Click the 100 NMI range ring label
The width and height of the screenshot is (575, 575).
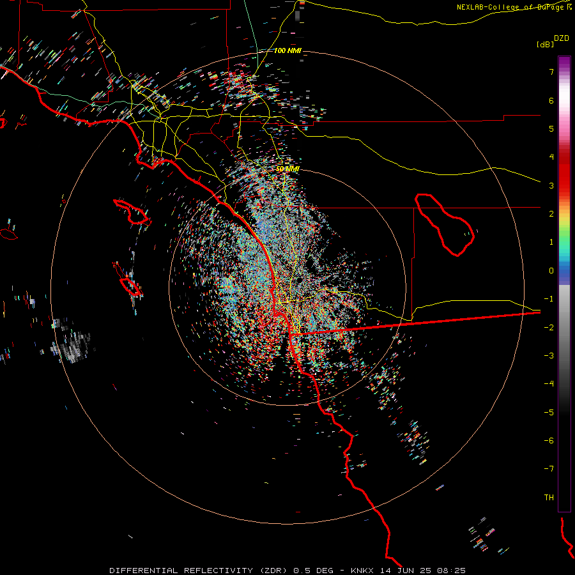pyautogui.click(x=288, y=50)
